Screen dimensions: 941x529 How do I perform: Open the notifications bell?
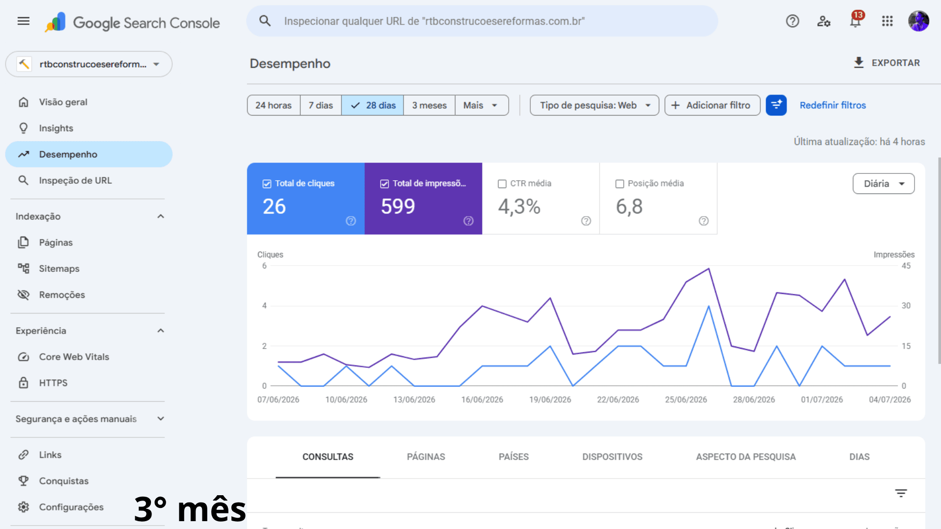click(856, 21)
